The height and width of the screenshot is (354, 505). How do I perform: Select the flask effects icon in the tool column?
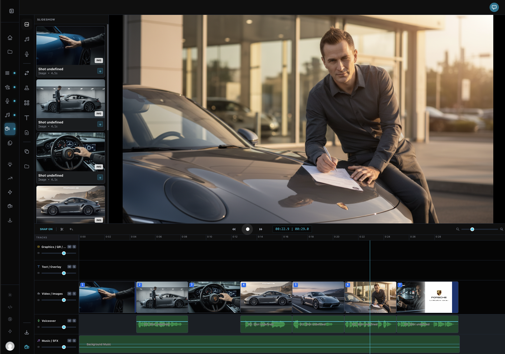pos(27,88)
